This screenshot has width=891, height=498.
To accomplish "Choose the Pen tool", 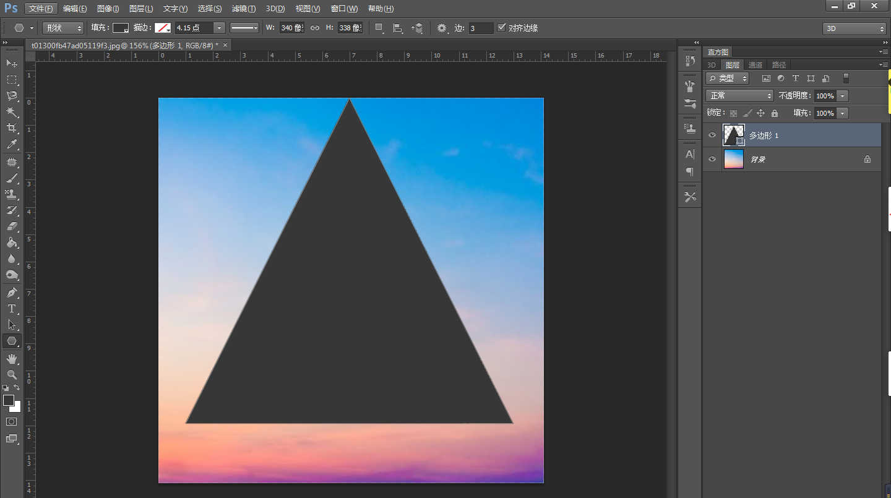I will [x=12, y=292].
